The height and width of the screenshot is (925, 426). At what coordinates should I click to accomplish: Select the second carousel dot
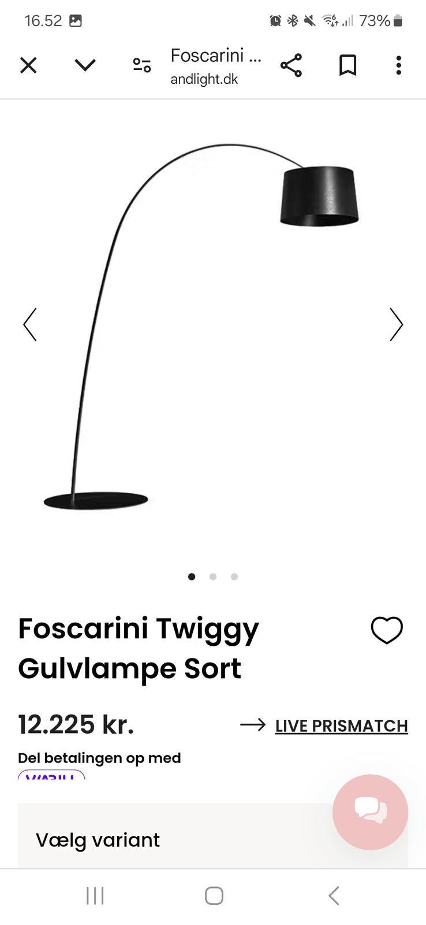pyautogui.click(x=213, y=576)
